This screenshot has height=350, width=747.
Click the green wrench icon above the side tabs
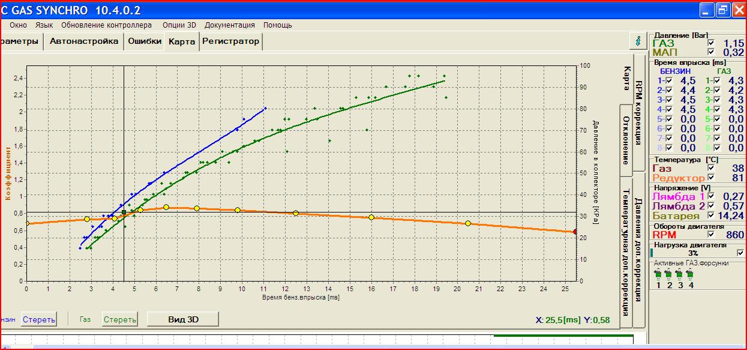pyautogui.click(x=637, y=41)
